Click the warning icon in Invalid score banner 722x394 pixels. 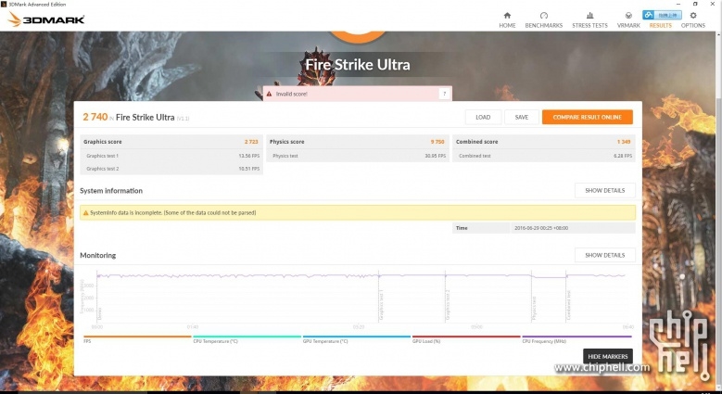pyautogui.click(x=269, y=94)
